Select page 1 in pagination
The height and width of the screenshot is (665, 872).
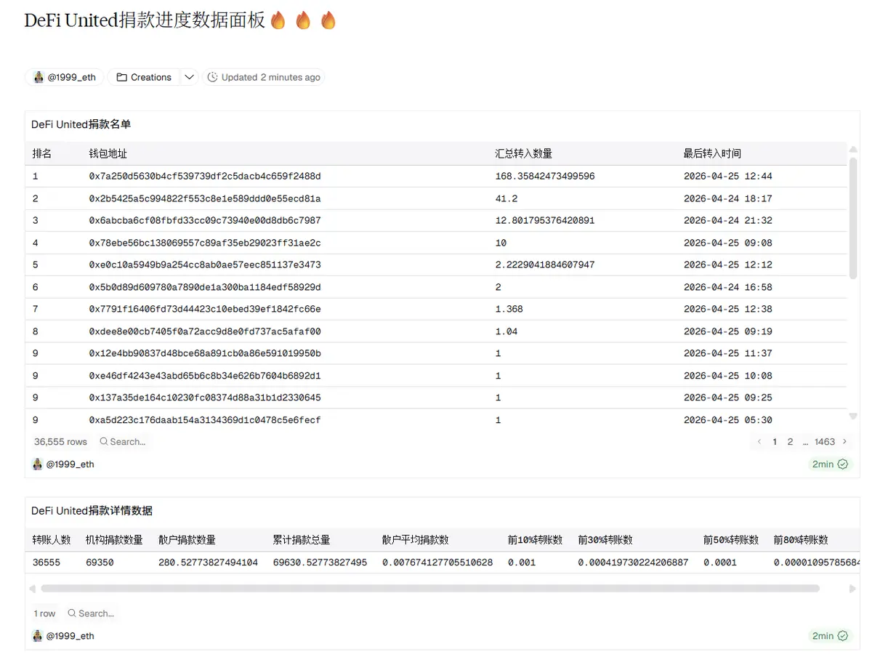click(775, 442)
